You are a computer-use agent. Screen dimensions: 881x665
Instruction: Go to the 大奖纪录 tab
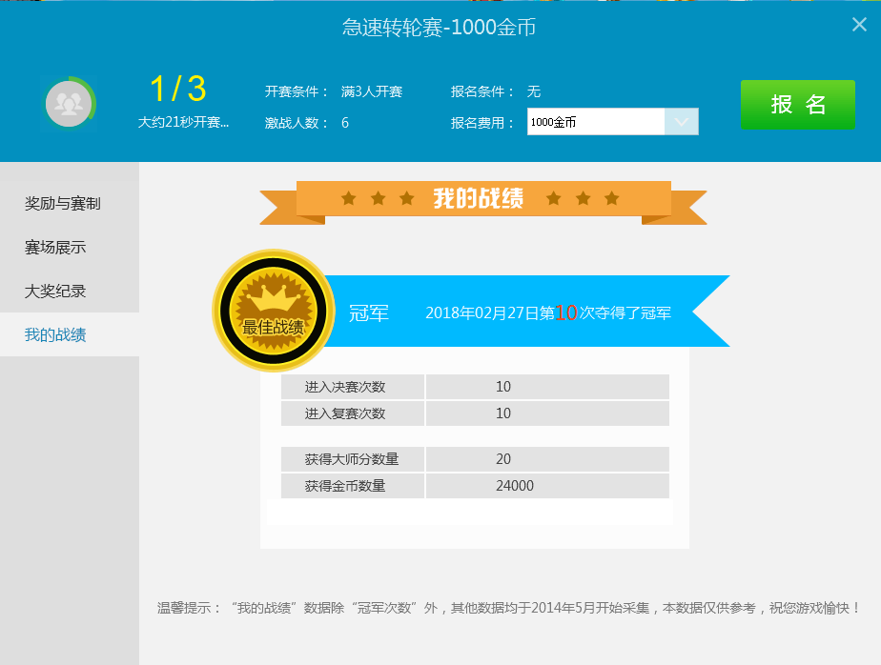point(55,291)
